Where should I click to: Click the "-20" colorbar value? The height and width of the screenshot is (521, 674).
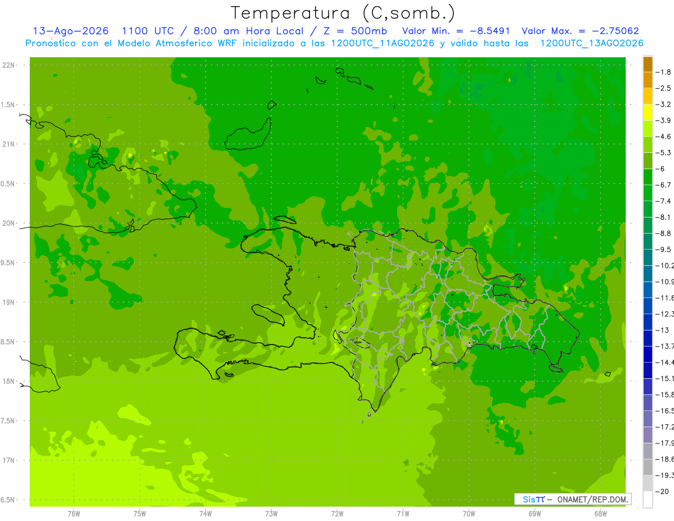pos(662,491)
